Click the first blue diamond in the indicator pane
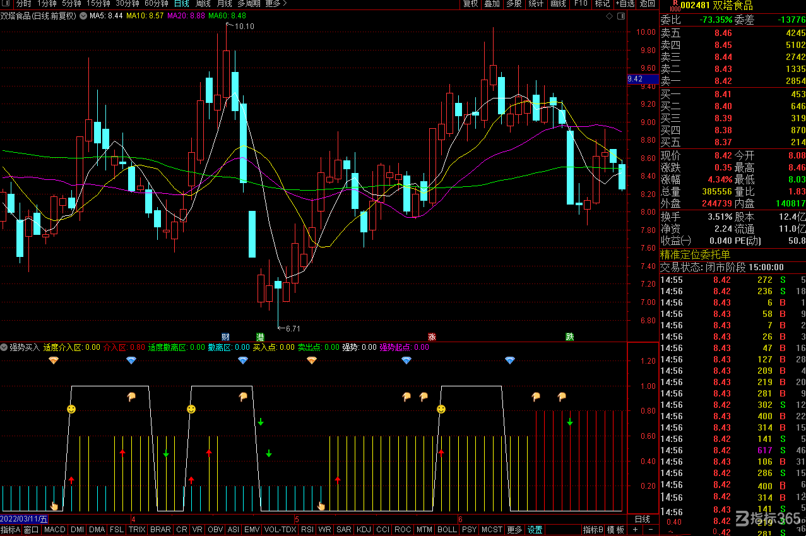806x536 pixels. [131, 360]
